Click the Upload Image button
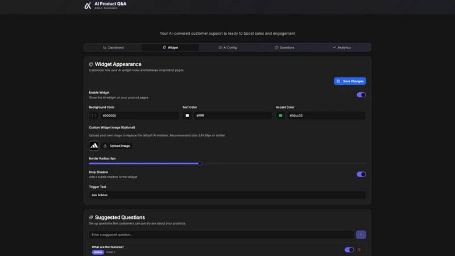 coord(117,146)
